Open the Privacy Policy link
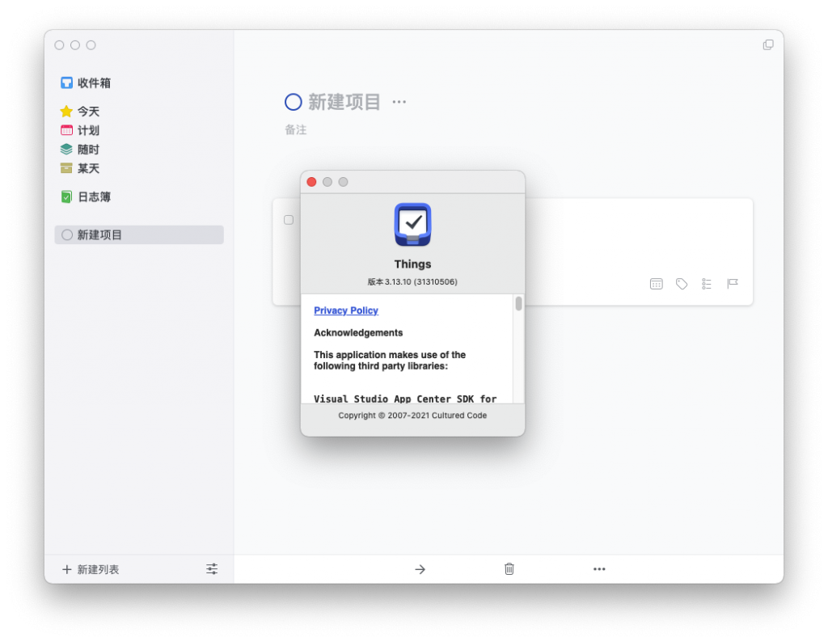This screenshot has width=828, height=642. (346, 310)
